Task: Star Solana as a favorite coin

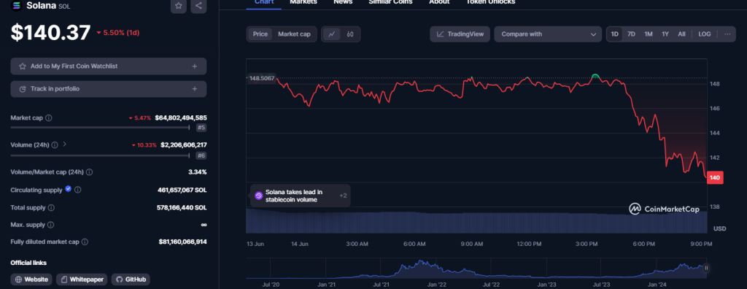Action: (179, 6)
